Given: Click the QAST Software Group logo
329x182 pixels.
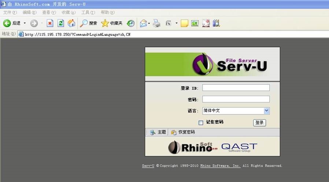Looking at the screenshot, I should pyautogui.click(x=239, y=148).
